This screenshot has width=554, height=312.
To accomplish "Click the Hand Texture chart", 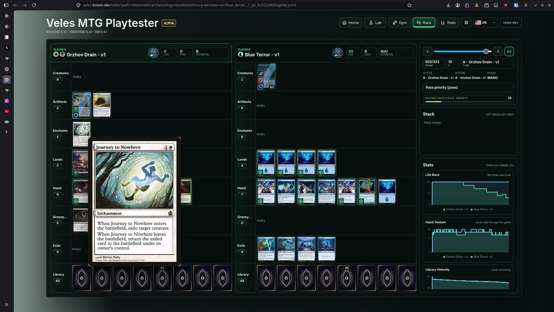I will (x=468, y=240).
